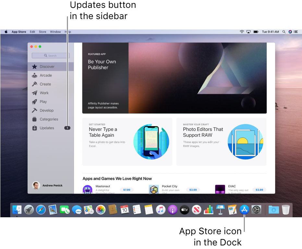Open Podcasts from the Dock
This screenshot has width=302, height=249.
click(x=173, y=209)
